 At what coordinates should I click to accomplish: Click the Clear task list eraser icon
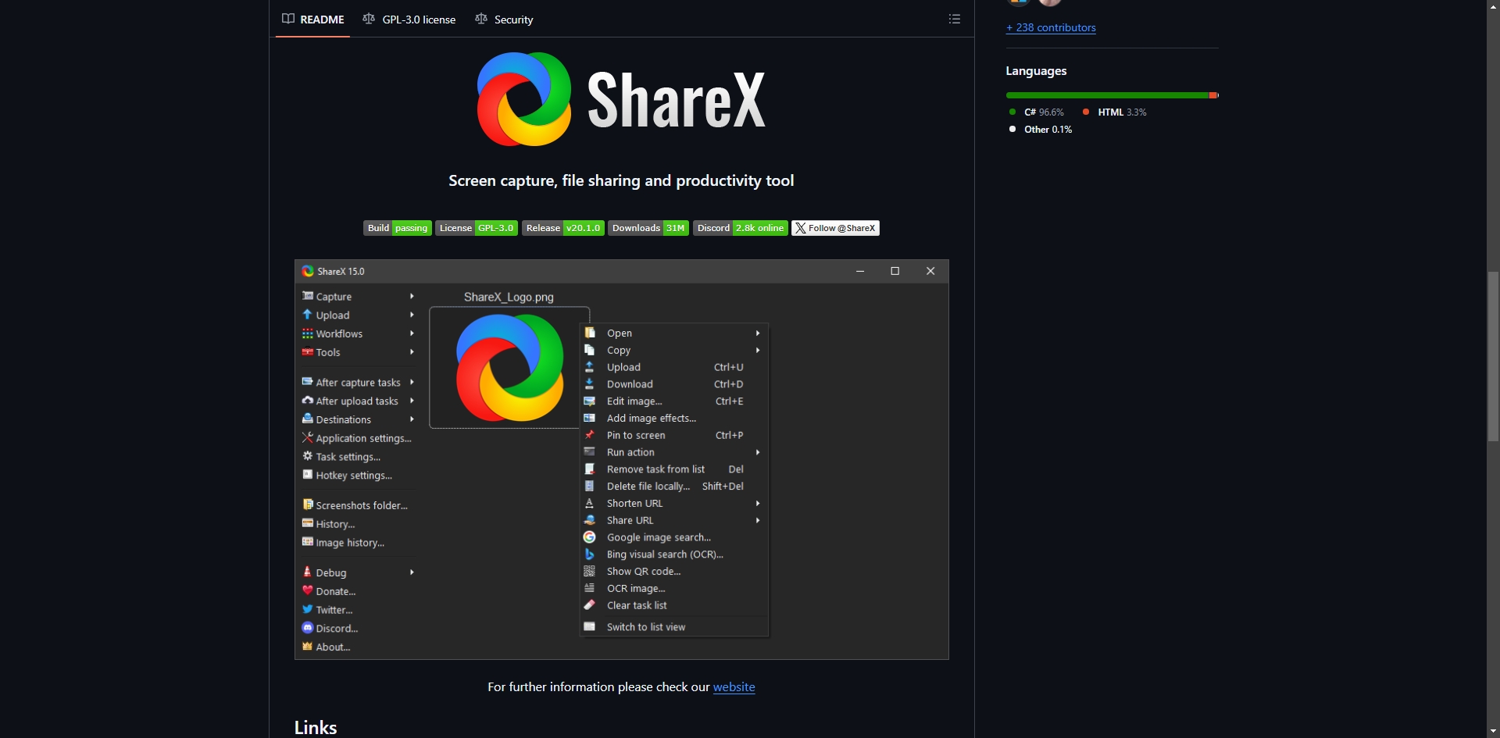[590, 605]
